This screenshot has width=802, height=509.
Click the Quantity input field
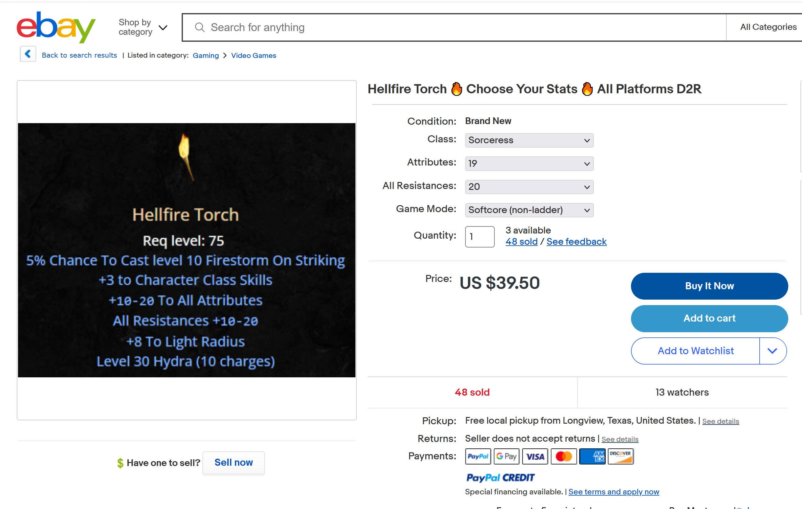tap(479, 237)
